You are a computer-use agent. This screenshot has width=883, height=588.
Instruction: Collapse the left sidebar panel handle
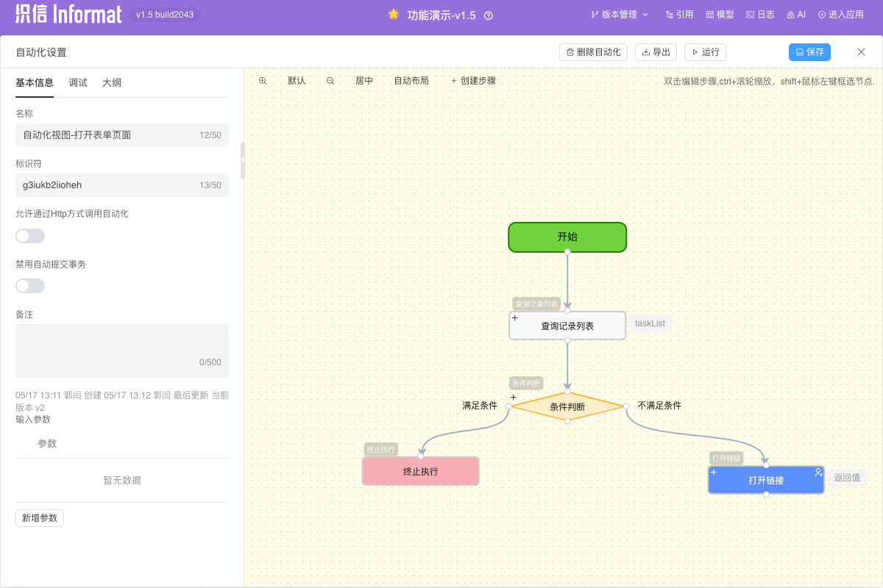click(243, 160)
